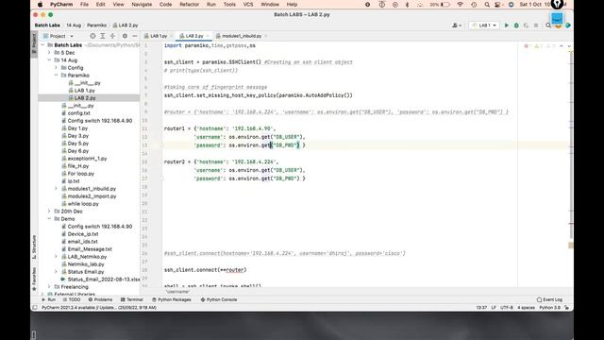Open the Refactor menu
The width and height of the screenshot is (604, 340).
(189, 5)
